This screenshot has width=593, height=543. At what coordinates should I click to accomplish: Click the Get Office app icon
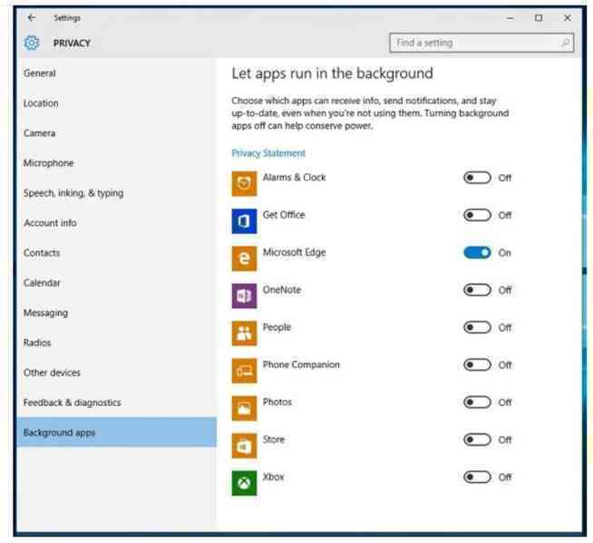[244, 221]
